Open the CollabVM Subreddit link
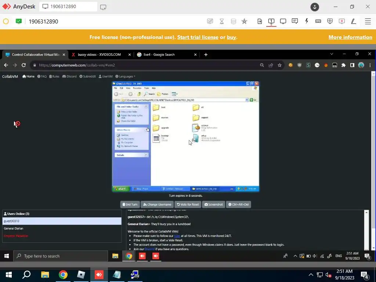The height and width of the screenshot is (282, 376). point(87,76)
